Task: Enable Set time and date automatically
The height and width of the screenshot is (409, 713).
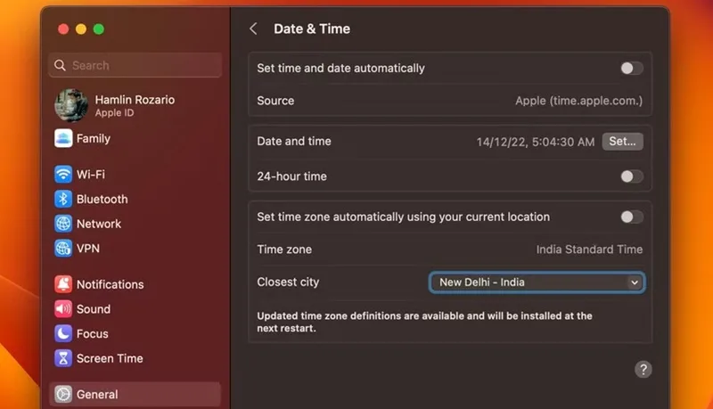Action: pyautogui.click(x=632, y=68)
